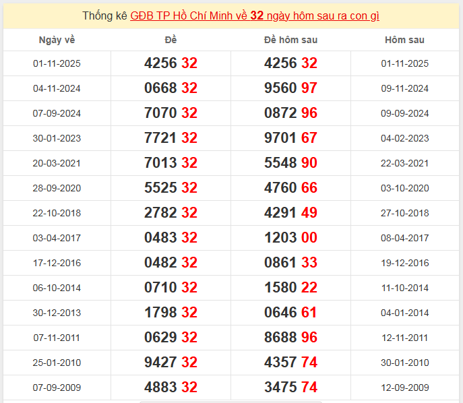Click the "Hôm sau" column header

404,40
